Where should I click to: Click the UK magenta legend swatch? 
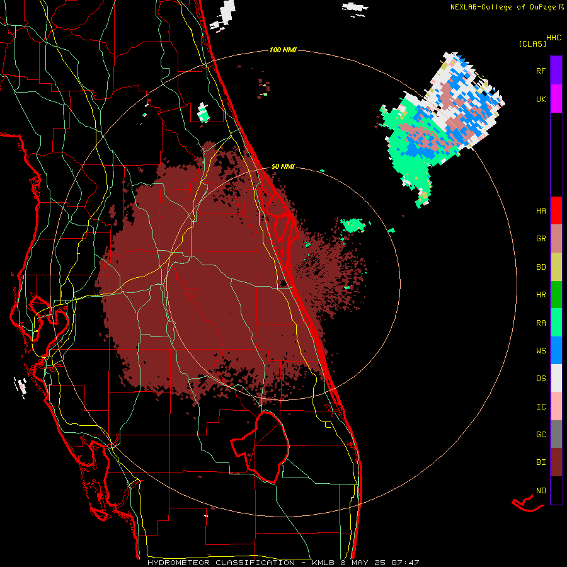pyautogui.click(x=556, y=99)
